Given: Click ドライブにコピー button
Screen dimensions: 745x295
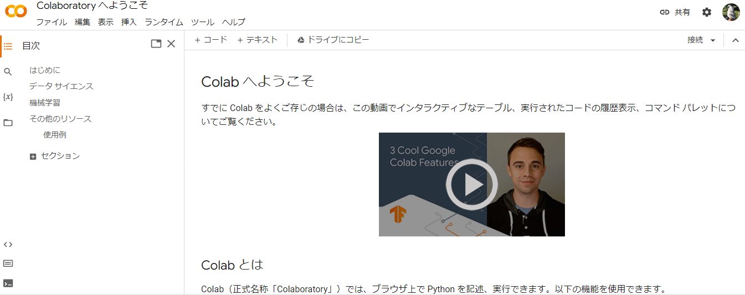Looking at the screenshot, I should tap(333, 40).
